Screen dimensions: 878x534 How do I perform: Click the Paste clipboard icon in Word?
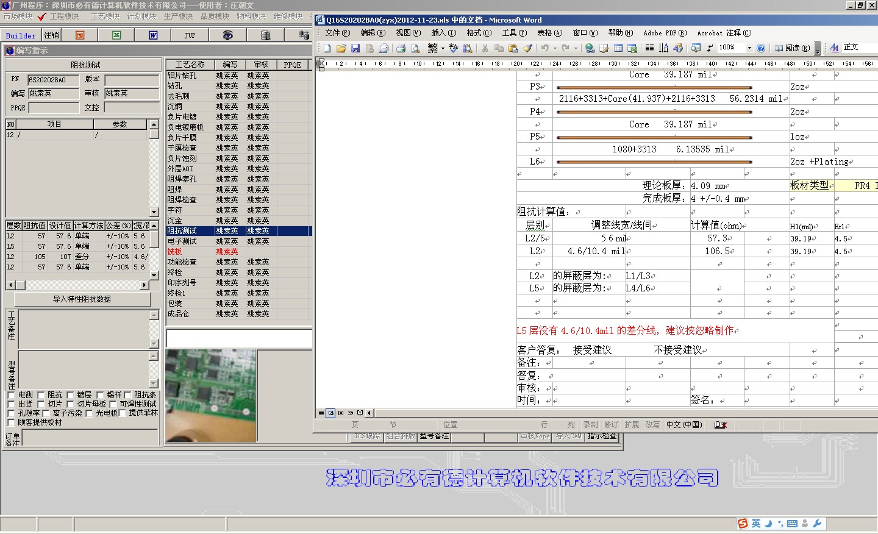pyautogui.click(x=513, y=48)
